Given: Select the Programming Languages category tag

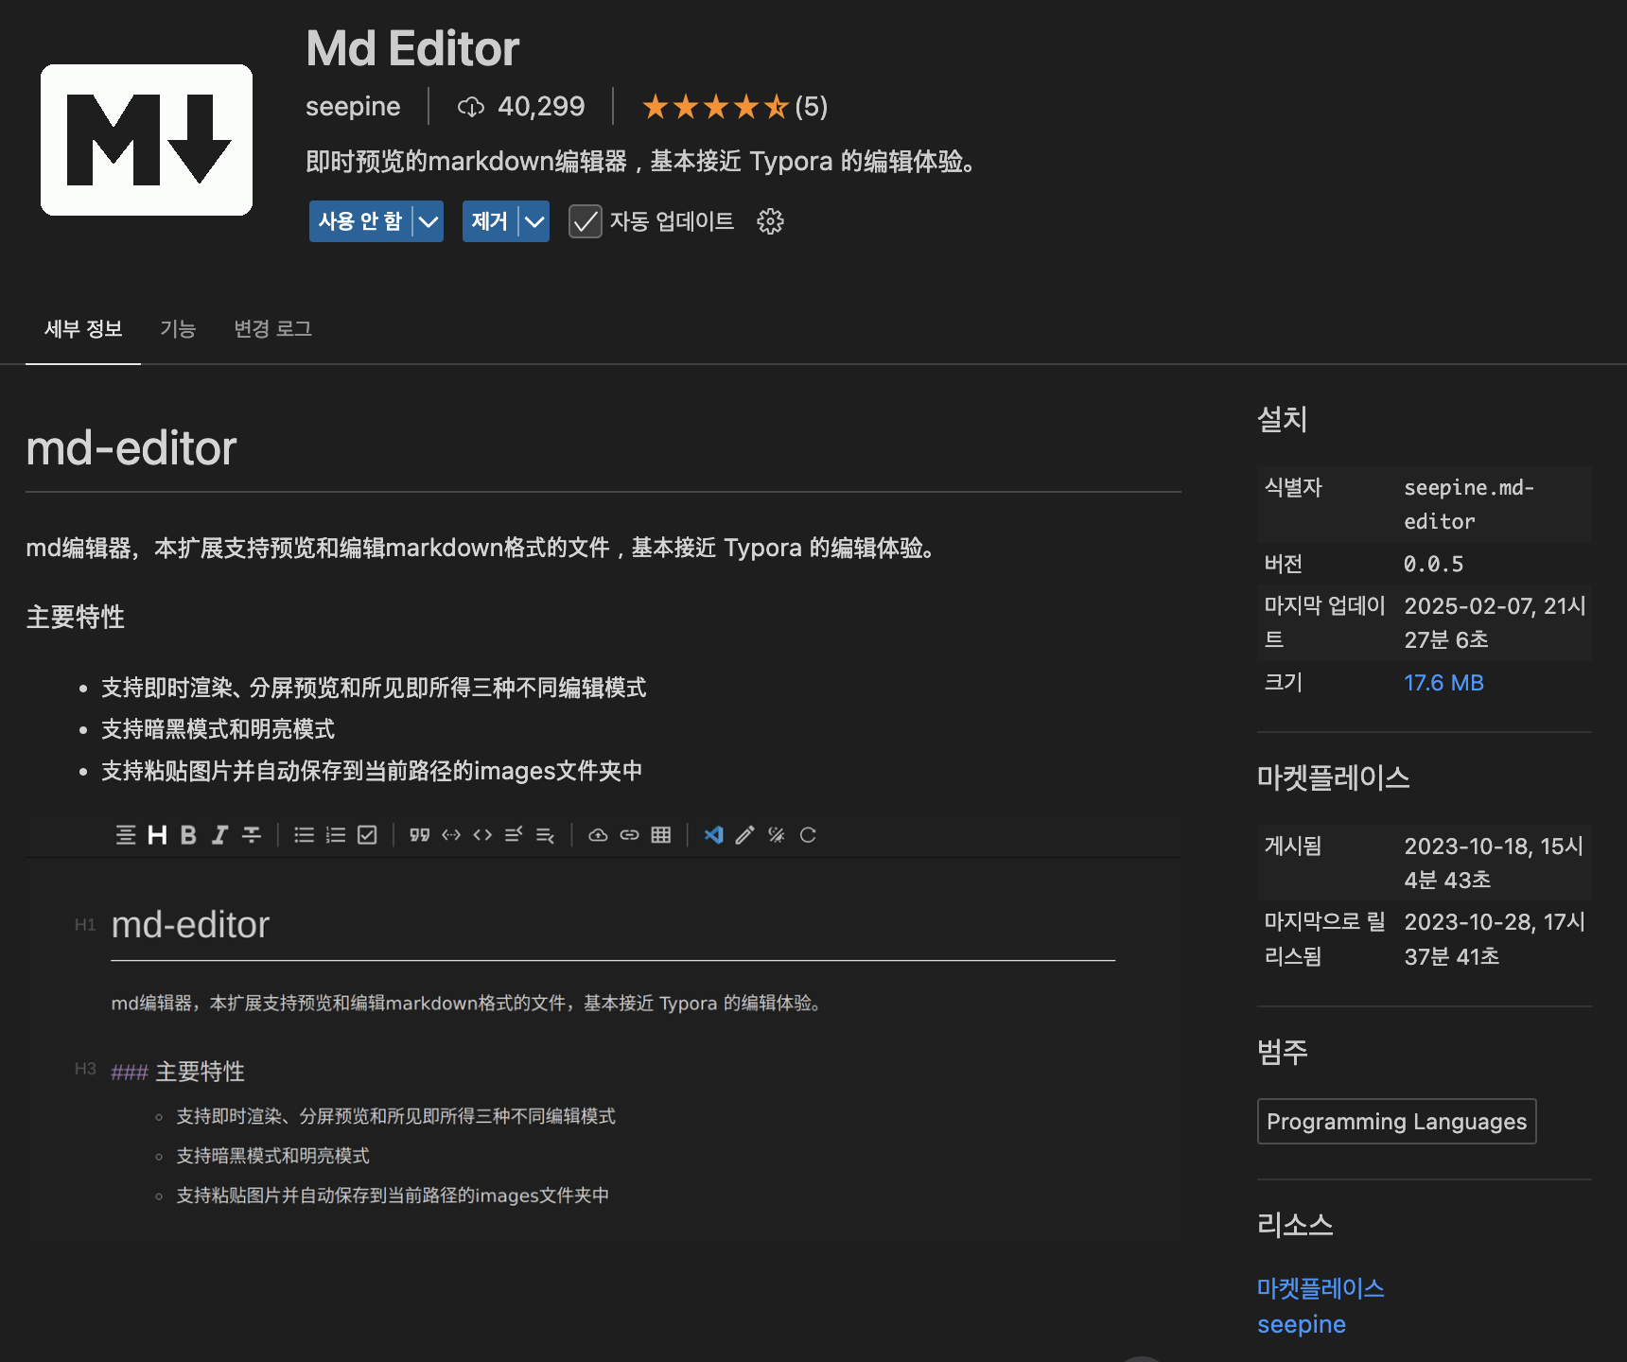Looking at the screenshot, I should 1396,1122.
